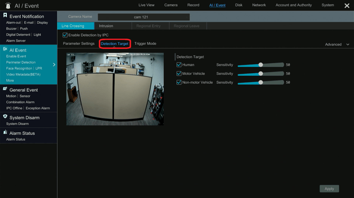Toggle Enable Detection by IPC checkbox
This screenshot has height=198, width=354.
pyautogui.click(x=65, y=35)
